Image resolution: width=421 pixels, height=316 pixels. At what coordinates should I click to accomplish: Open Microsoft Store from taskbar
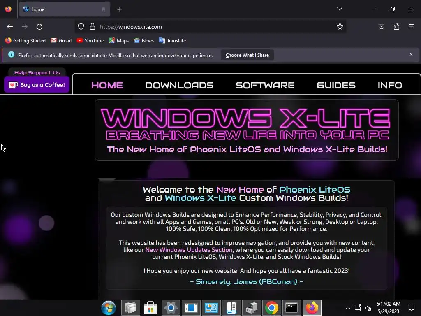click(150, 308)
